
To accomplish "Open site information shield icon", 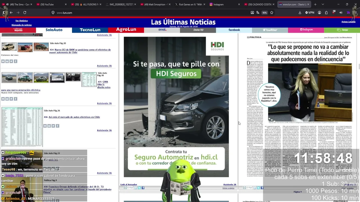I will coord(53,13).
